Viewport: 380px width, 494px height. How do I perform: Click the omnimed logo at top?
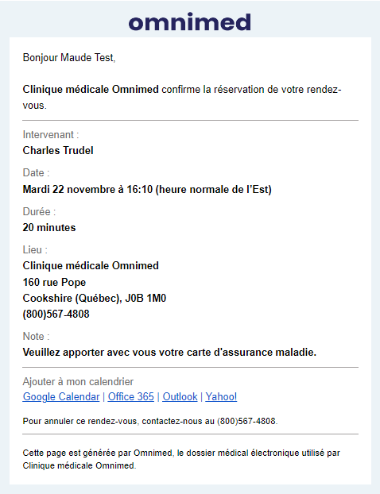coord(189,22)
